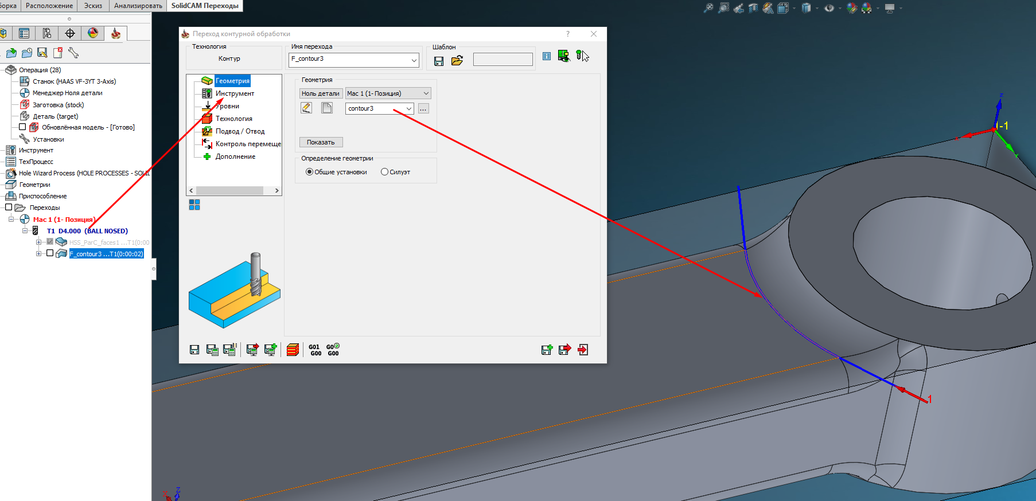Toggle the checkbox next to F_contour3 operation
The height and width of the screenshot is (501, 1036).
pos(50,253)
